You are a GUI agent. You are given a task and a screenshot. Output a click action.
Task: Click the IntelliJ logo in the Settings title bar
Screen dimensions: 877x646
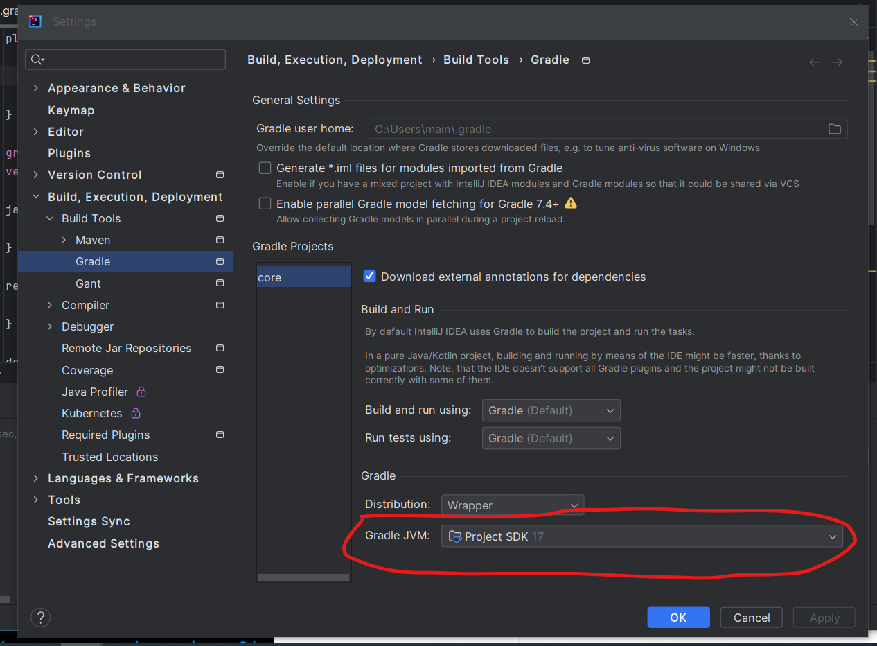35,21
